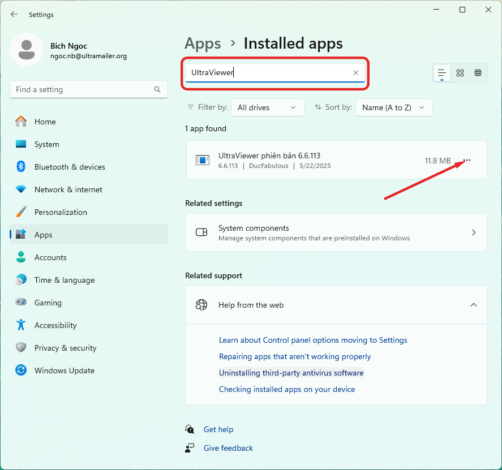
Task: Open more options for UltraViewer
Action: click(x=466, y=160)
